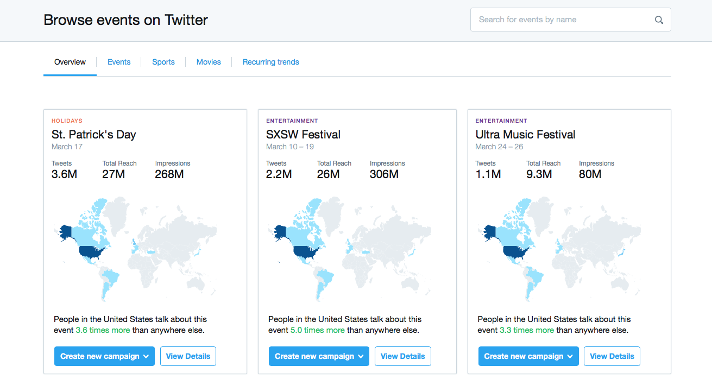The height and width of the screenshot is (379, 712).
Task: Select the Movies tab
Action: click(x=209, y=62)
